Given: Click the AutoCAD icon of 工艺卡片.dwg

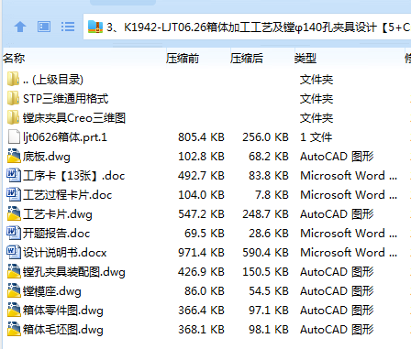Looking at the screenshot, I should (14, 213).
